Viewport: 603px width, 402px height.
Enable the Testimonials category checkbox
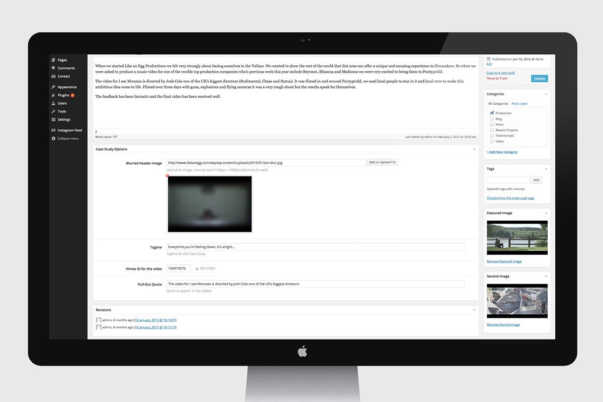[x=492, y=136]
